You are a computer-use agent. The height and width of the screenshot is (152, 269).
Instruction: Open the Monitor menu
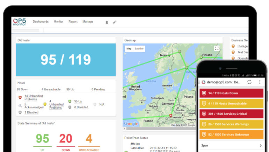coord(58,22)
